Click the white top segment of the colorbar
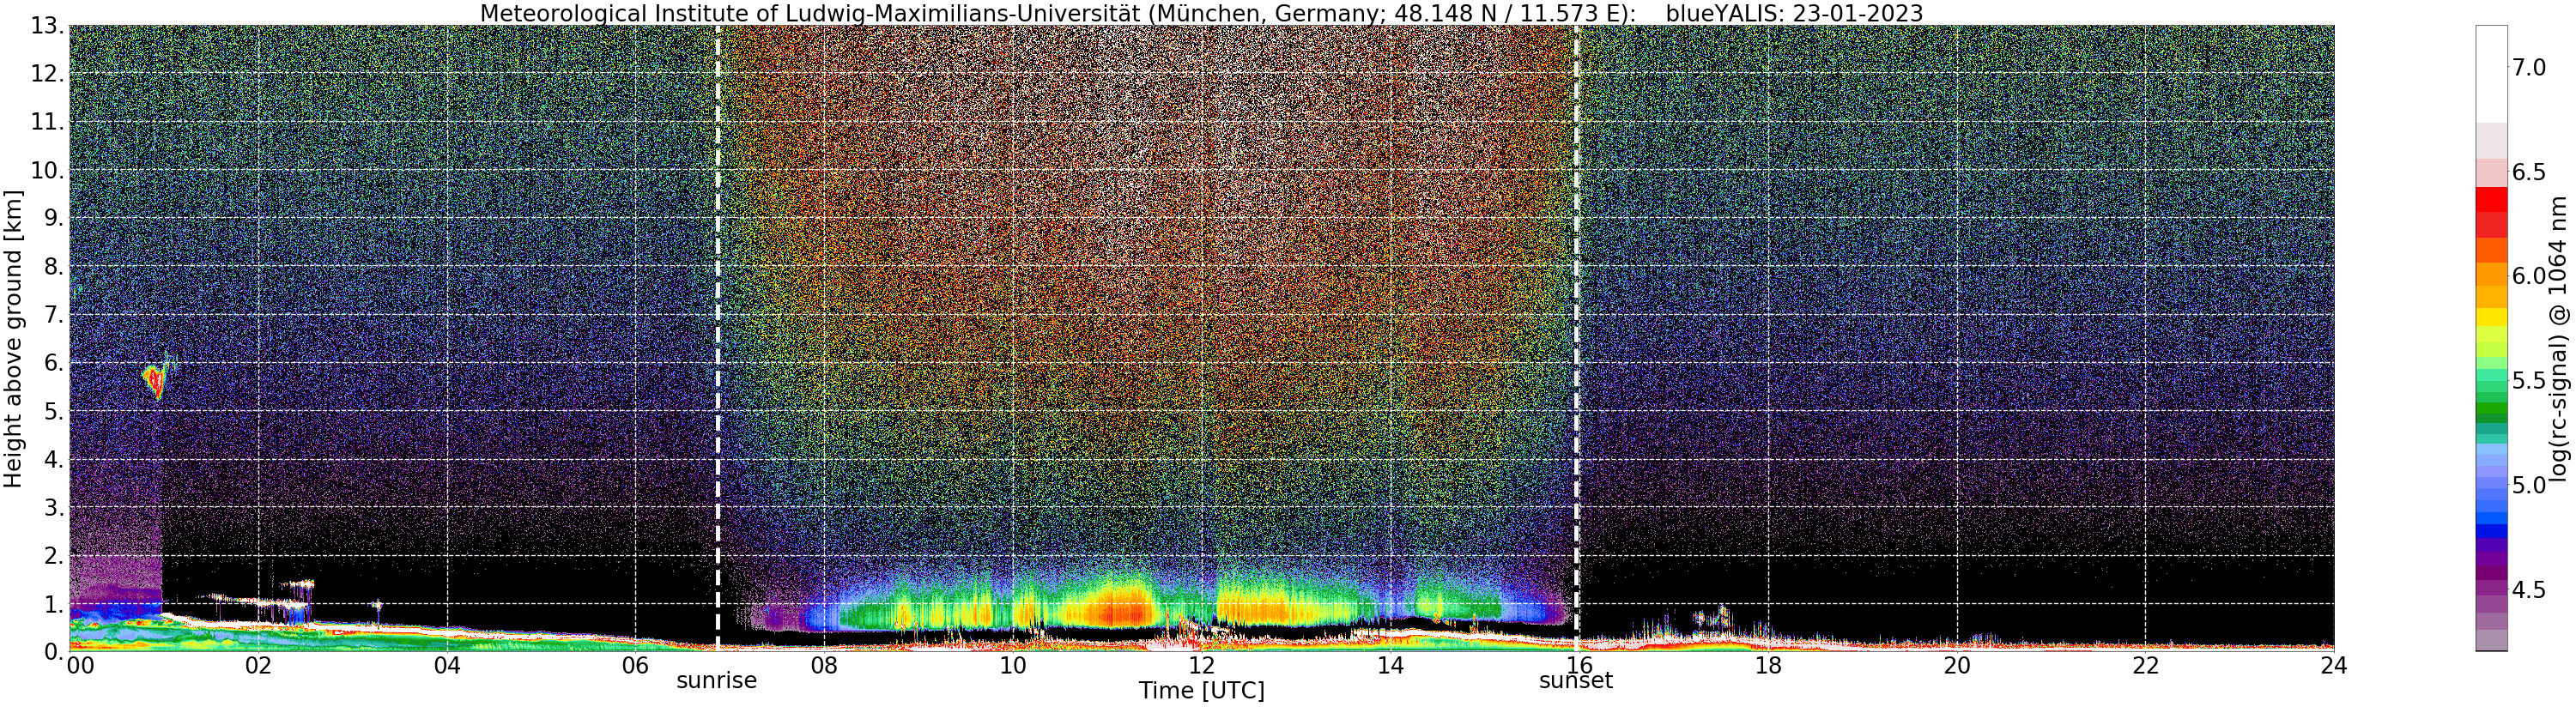The height and width of the screenshot is (707, 2576). click(x=2490, y=74)
